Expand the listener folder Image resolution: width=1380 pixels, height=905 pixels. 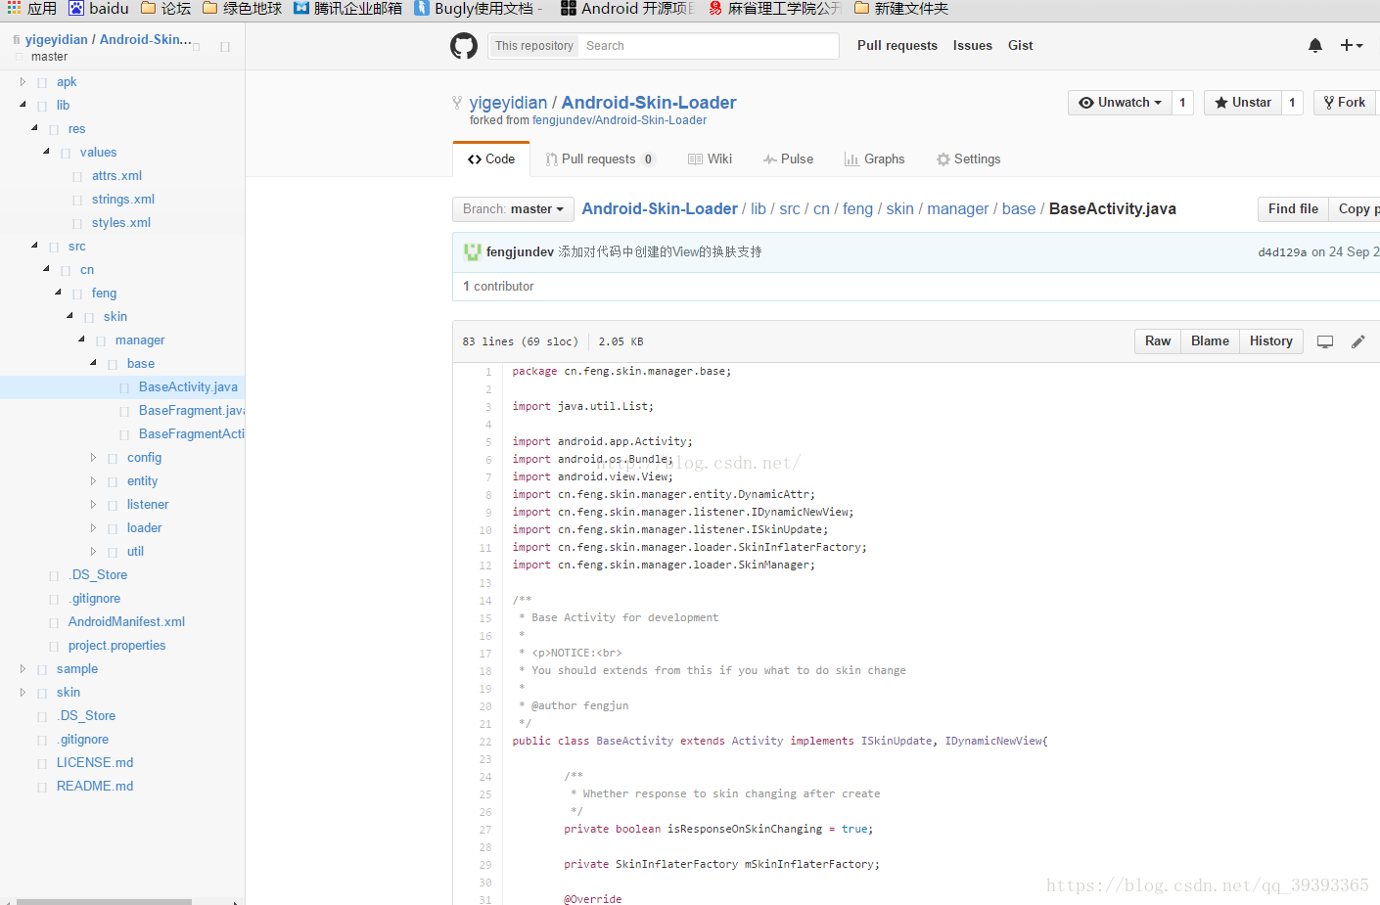pos(93,504)
